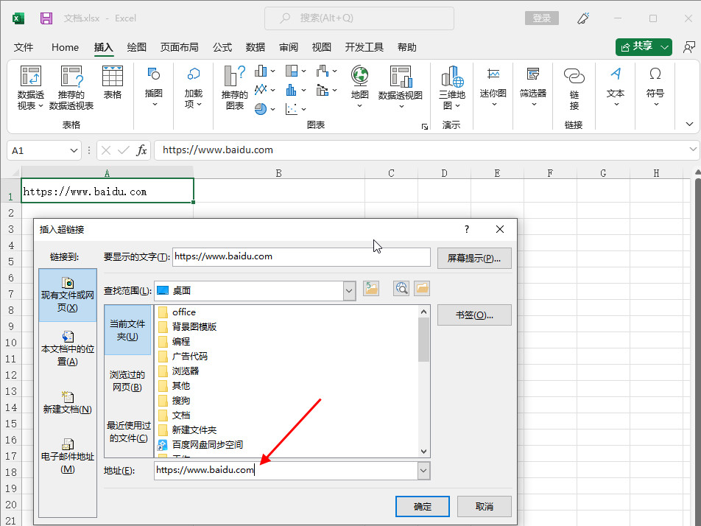Insert a hierarchy treemap chart

point(292,71)
